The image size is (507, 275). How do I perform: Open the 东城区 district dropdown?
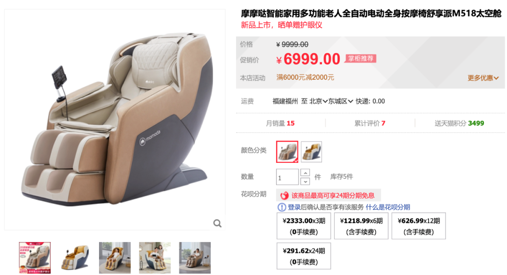coord(340,101)
